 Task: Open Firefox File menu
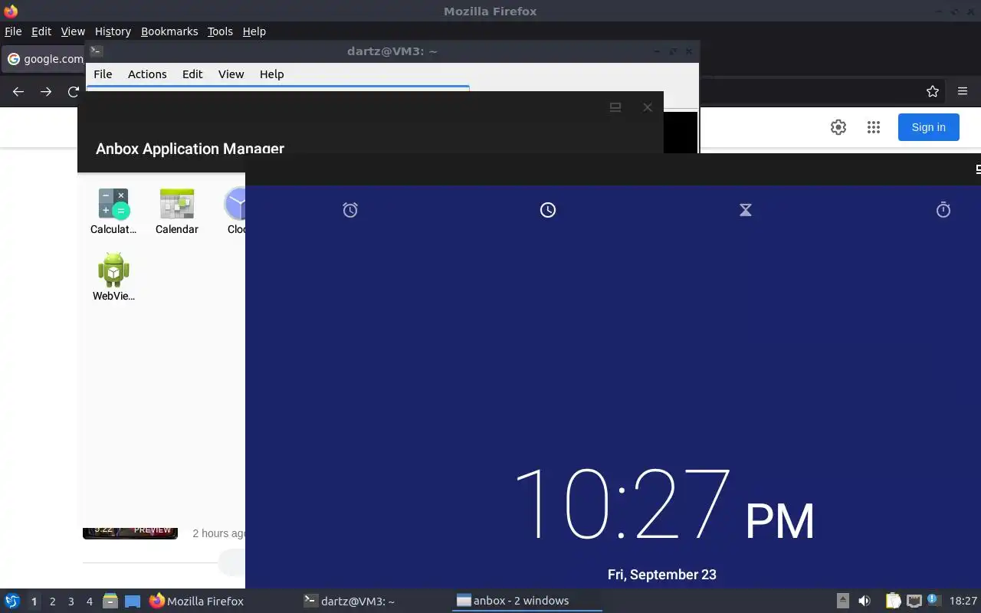[13, 31]
